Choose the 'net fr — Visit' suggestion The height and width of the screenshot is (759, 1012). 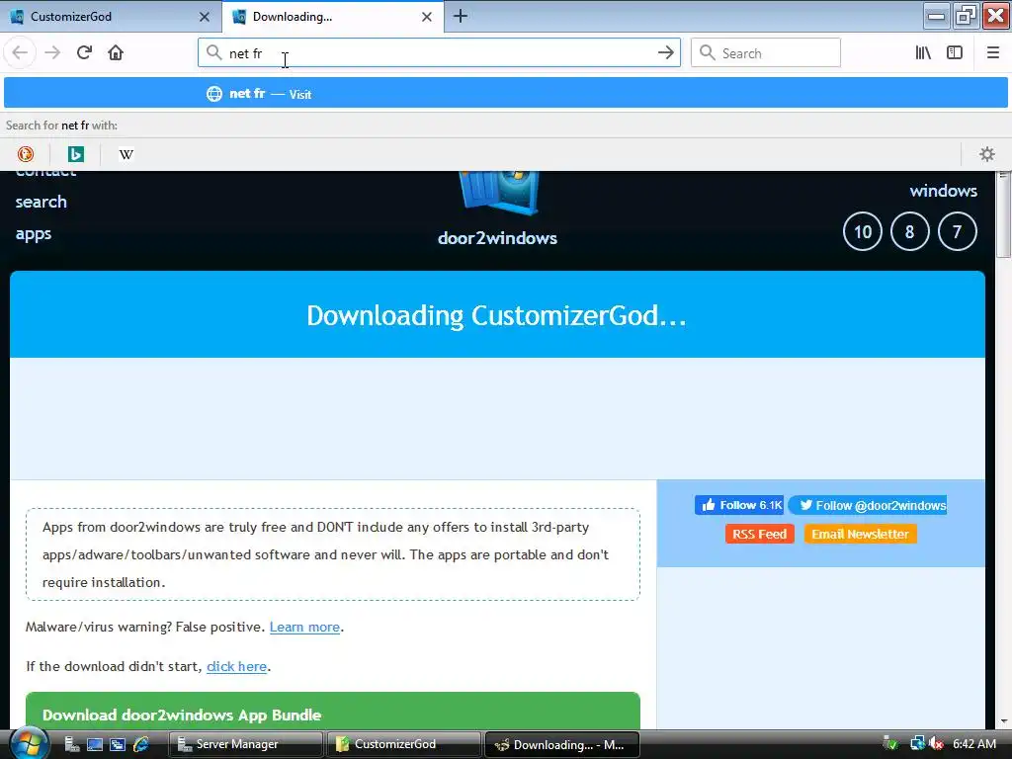click(x=505, y=94)
